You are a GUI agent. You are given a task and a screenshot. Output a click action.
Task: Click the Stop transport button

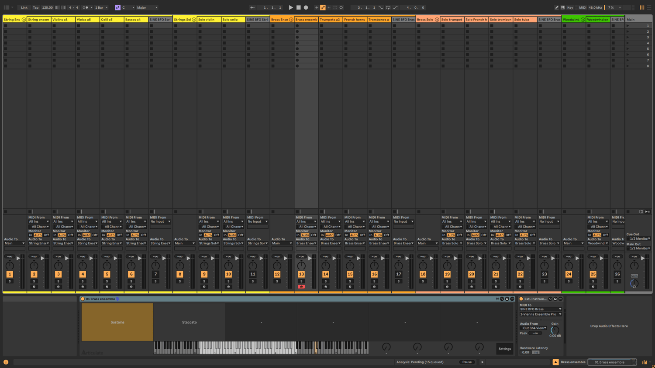point(298,7)
